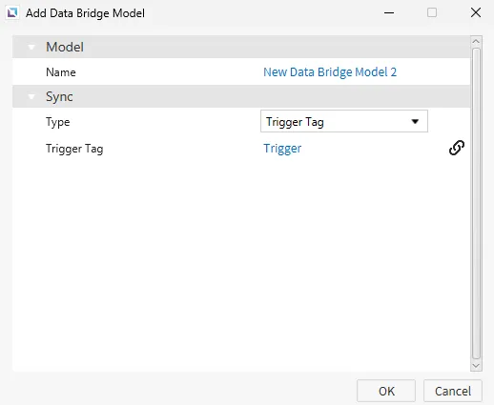
Task: Select the Model section header
Action: coord(241,47)
